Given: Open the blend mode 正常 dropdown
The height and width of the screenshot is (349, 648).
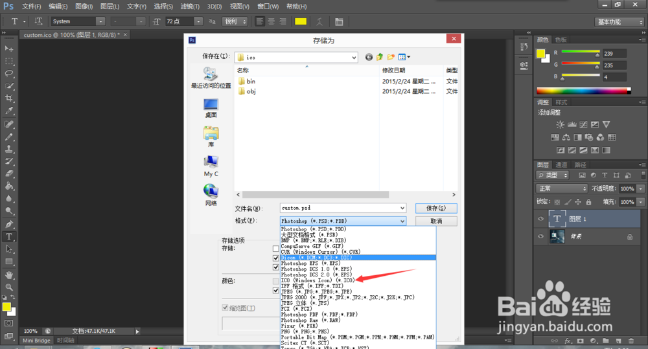Looking at the screenshot, I should 562,188.
